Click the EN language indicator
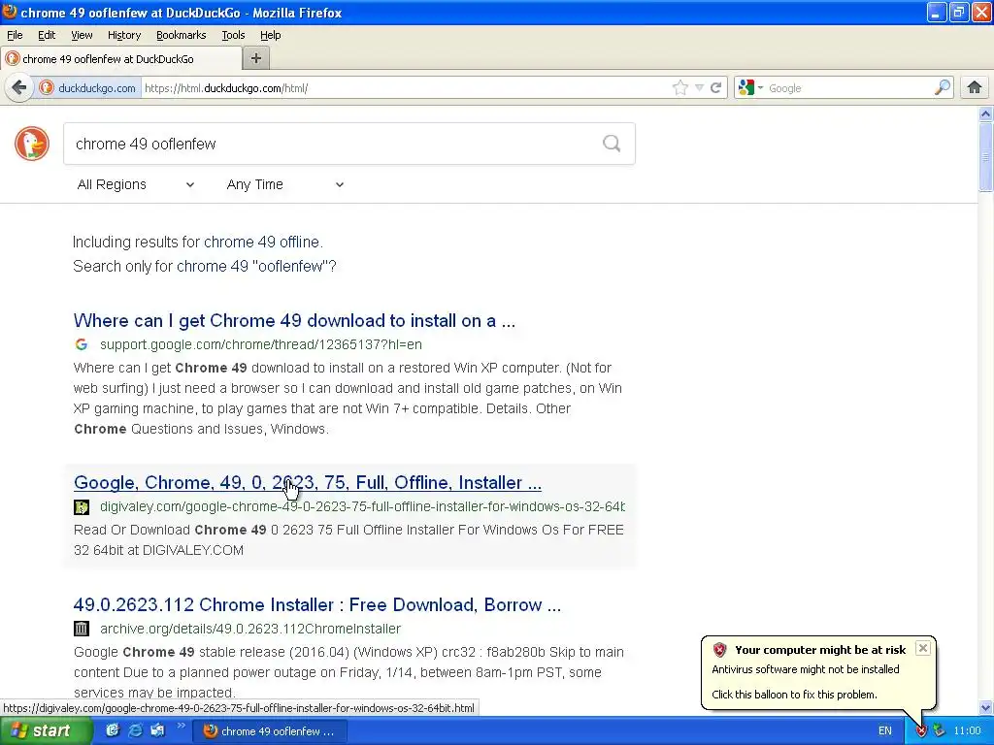The image size is (994, 745). (x=885, y=731)
